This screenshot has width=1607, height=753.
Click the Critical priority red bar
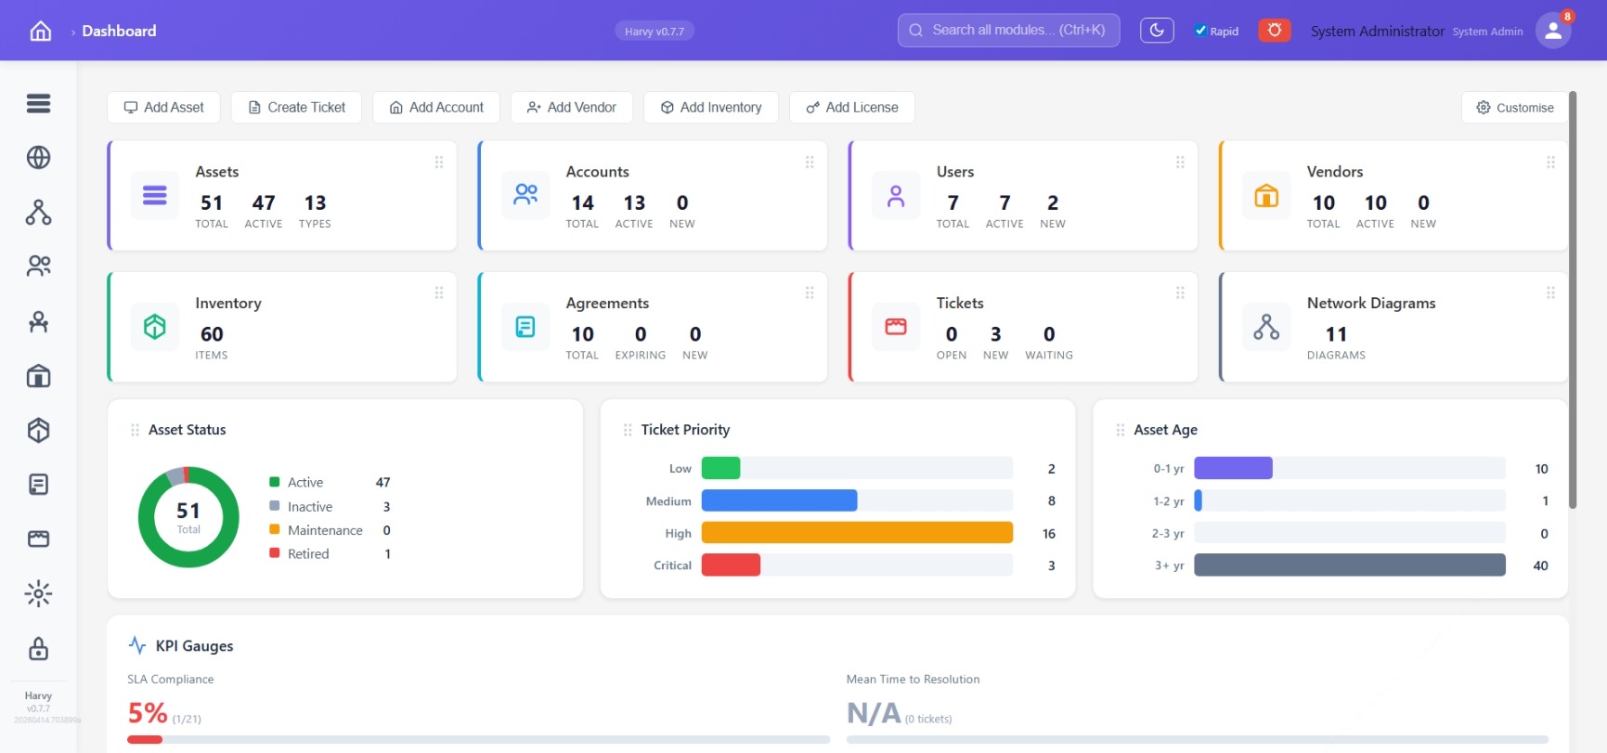(x=731, y=565)
